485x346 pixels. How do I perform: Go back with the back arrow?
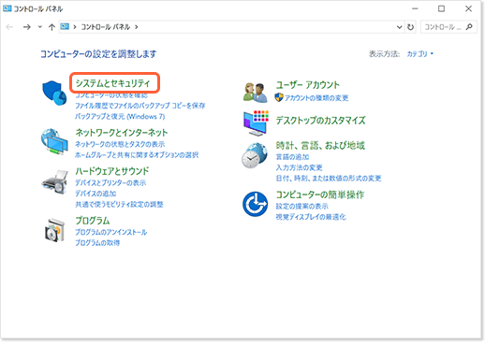click(x=9, y=27)
